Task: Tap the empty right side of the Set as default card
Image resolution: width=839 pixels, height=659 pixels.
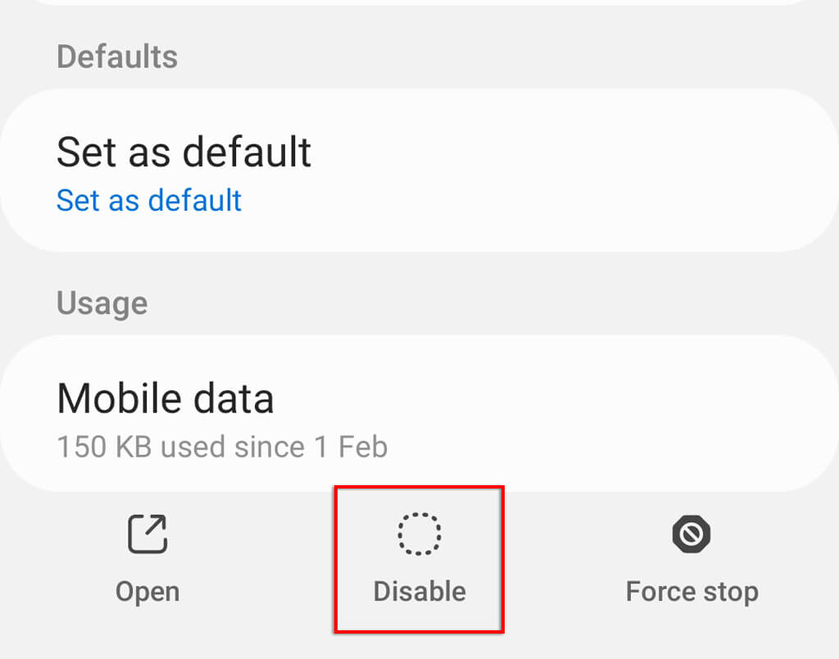Action: click(615, 170)
